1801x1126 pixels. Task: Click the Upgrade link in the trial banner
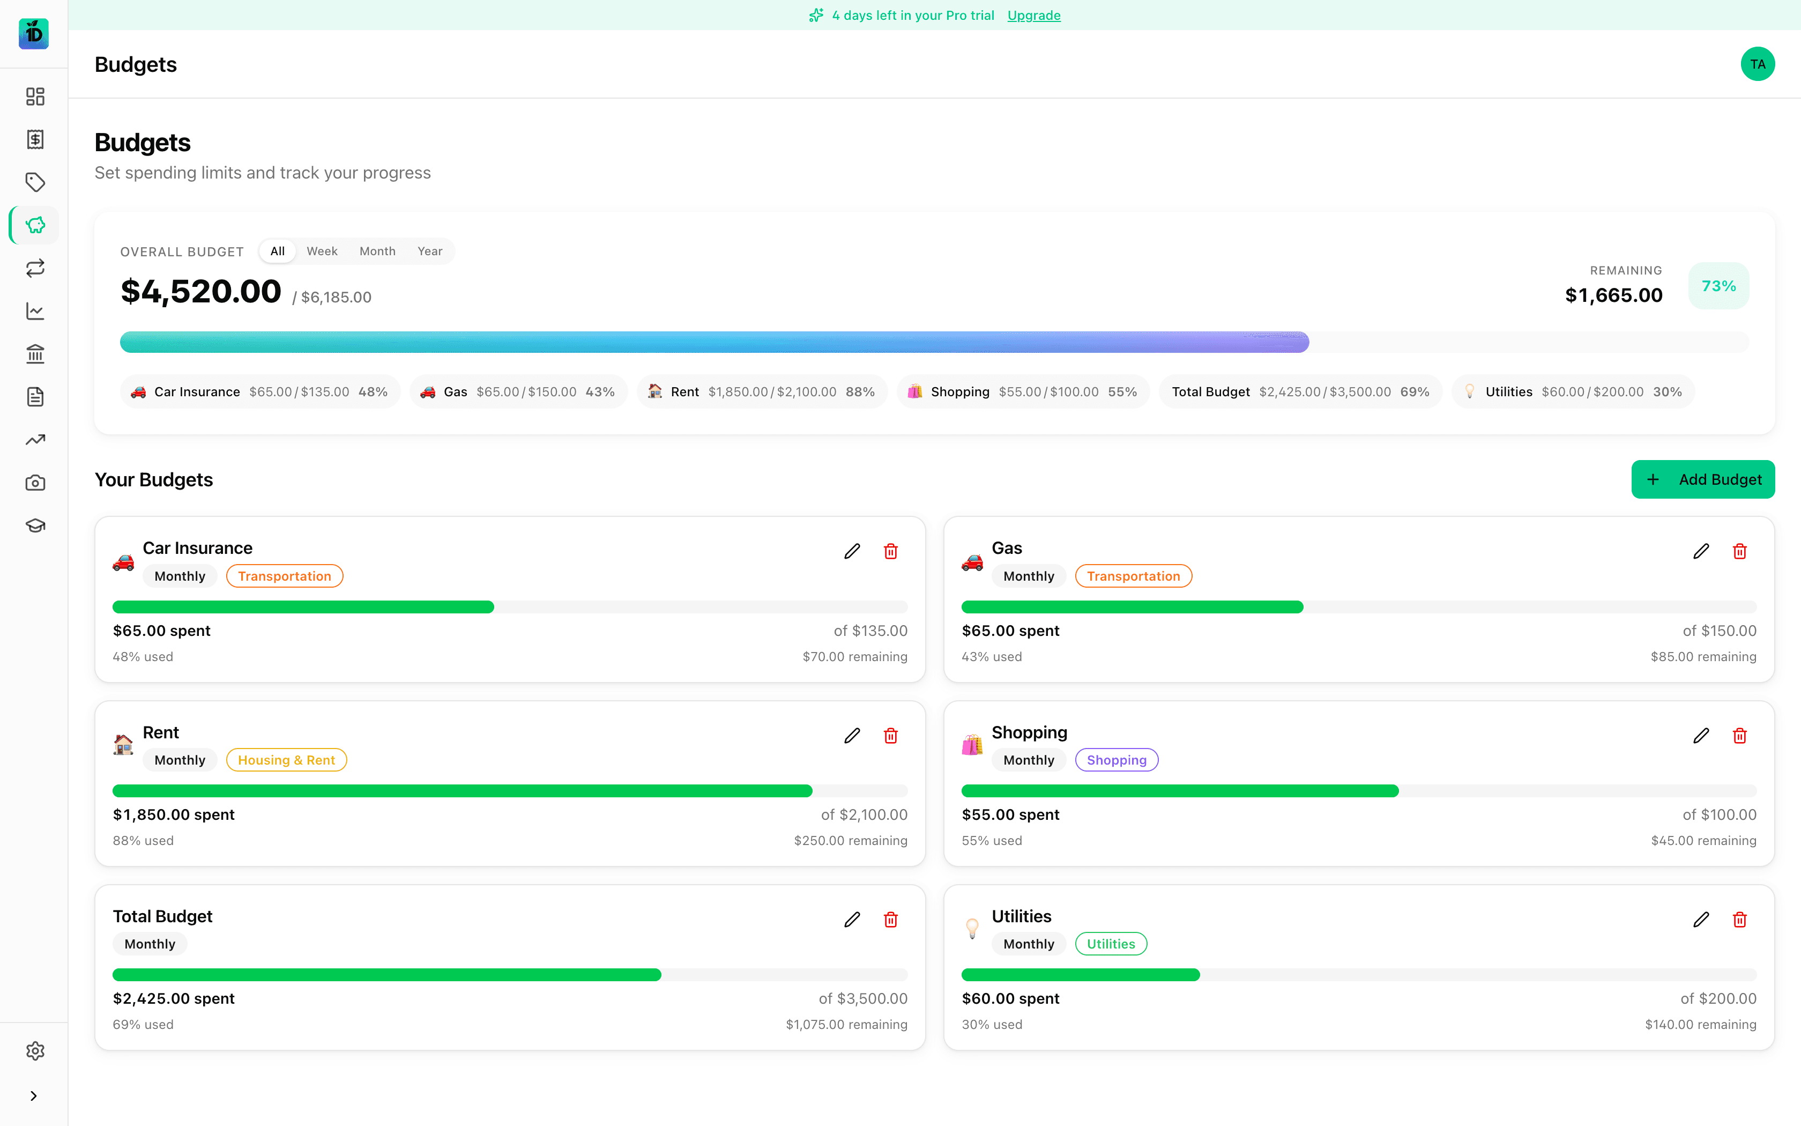(1034, 15)
